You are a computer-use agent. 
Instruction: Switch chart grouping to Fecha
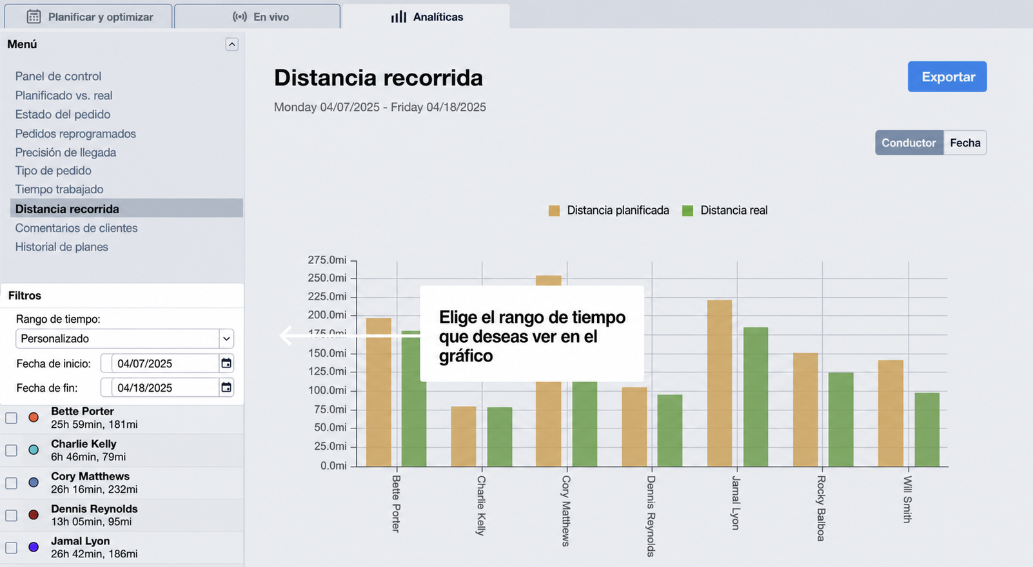965,143
